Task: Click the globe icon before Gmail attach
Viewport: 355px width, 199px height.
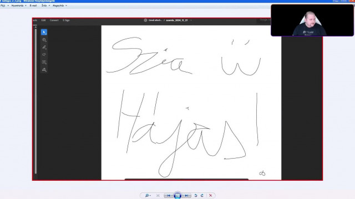Action: (x=145, y=20)
